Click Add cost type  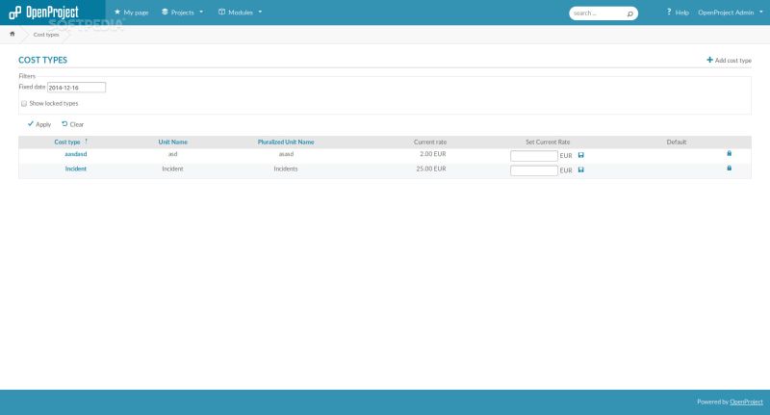pos(729,60)
